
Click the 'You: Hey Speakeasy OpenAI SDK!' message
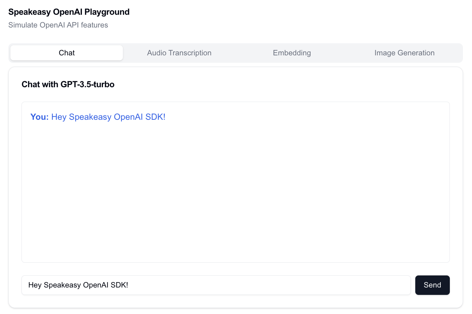[x=98, y=117]
